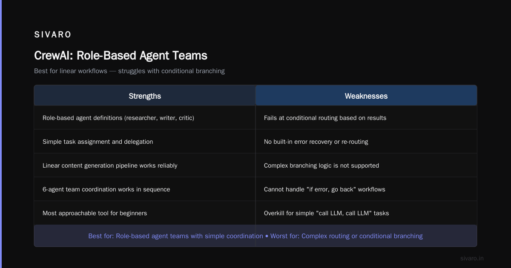Click the overkill for simple LLM tasks cell

[x=366, y=213]
